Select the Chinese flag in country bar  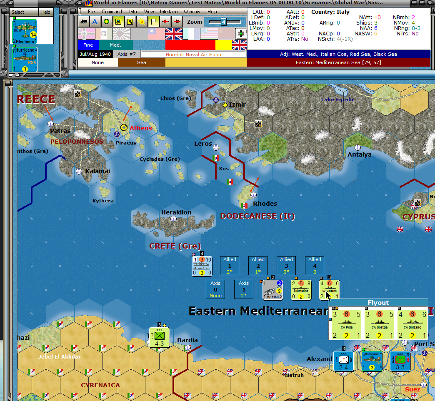(x=156, y=34)
